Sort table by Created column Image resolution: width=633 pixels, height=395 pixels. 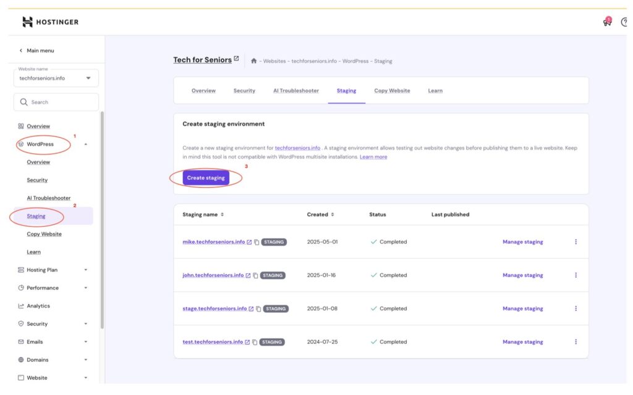[320, 214]
